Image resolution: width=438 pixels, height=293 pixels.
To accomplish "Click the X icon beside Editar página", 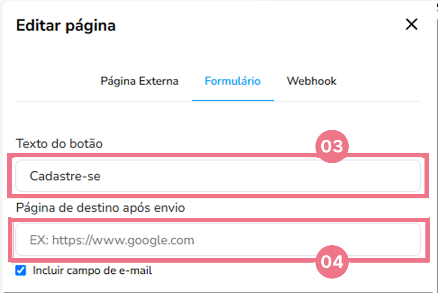I will click(411, 24).
